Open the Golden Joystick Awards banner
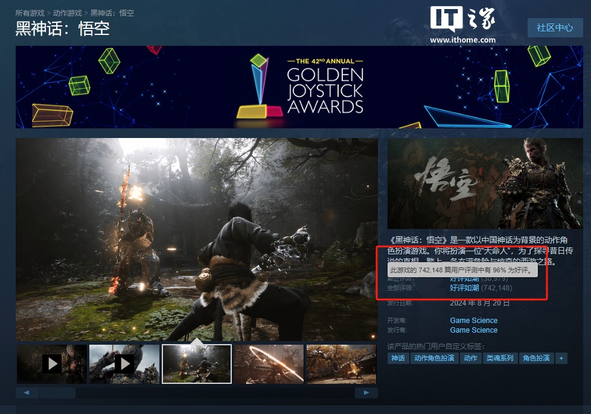591x414 pixels. click(299, 87)
